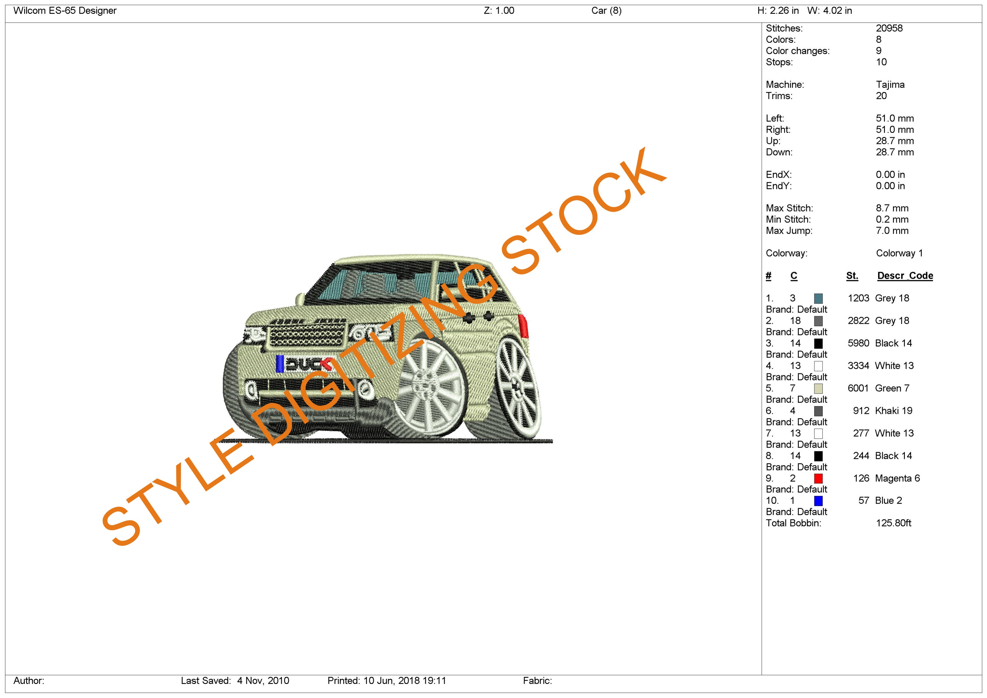Select the Stitches count value 20958
Viewport: 987px width, 698px height.
[x=889, y=28]
